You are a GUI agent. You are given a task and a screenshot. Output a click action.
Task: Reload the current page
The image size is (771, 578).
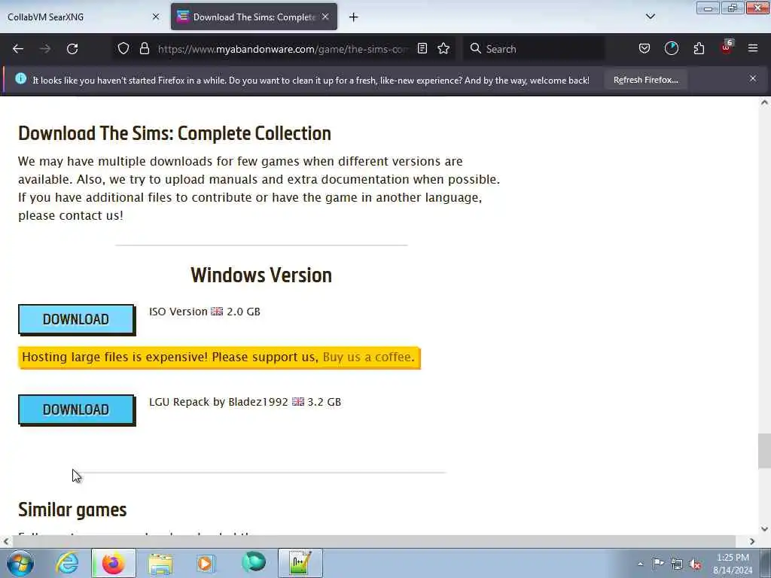click(x=72, y=49)
